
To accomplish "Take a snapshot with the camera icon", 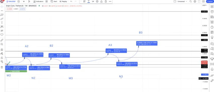I will point(203,1).
